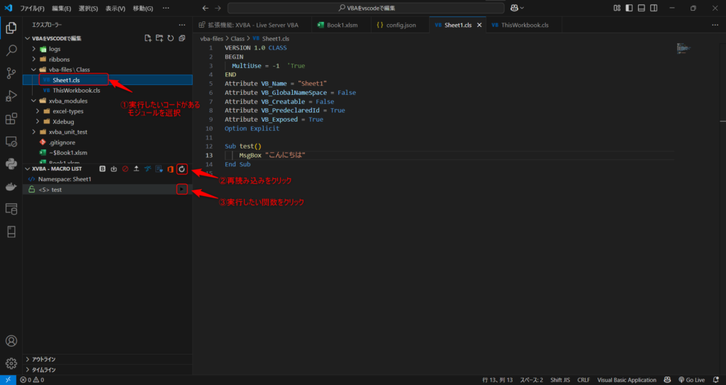Toggle the bottom panel visibility
This screenshot has width=726, height=385.
pos(642,8)
